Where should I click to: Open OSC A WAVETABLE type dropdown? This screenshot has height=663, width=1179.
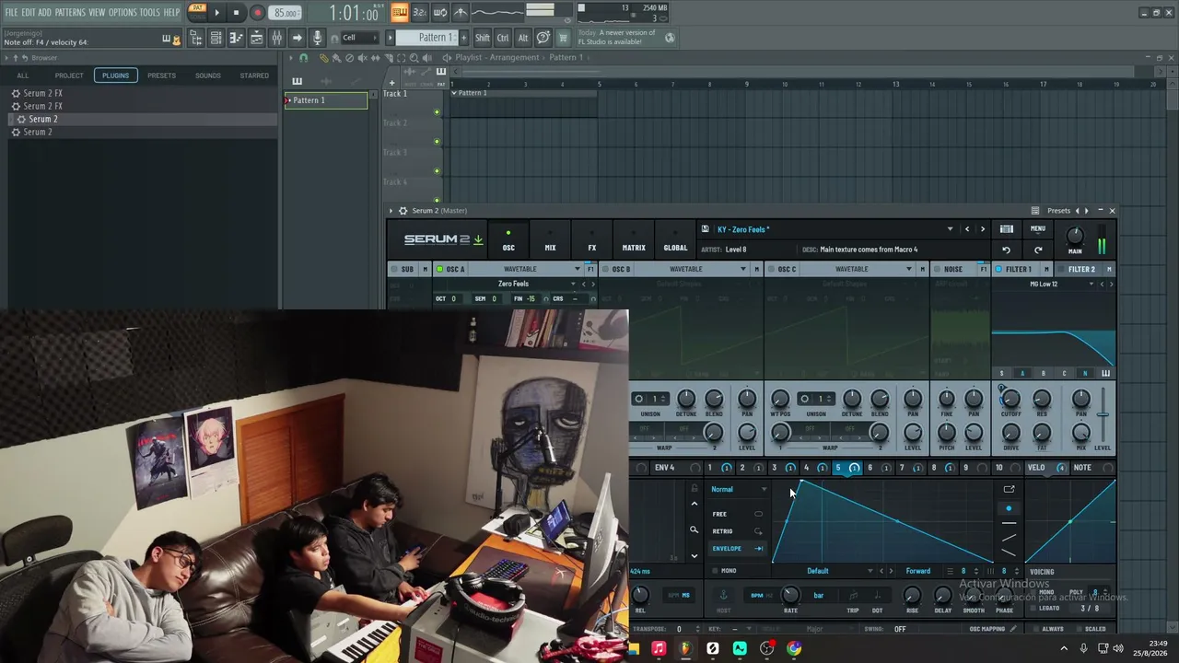point(528,269)
